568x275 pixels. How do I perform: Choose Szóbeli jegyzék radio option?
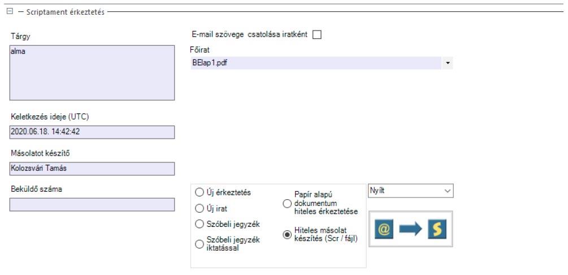tap(200, 224)
